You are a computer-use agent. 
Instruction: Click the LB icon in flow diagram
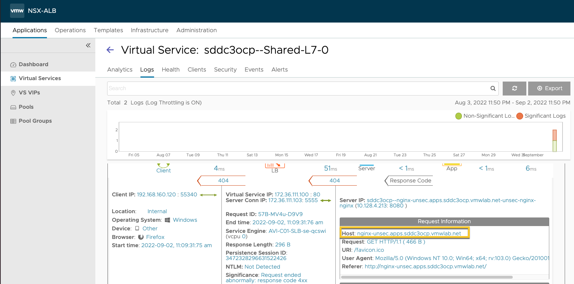[275, 166]
